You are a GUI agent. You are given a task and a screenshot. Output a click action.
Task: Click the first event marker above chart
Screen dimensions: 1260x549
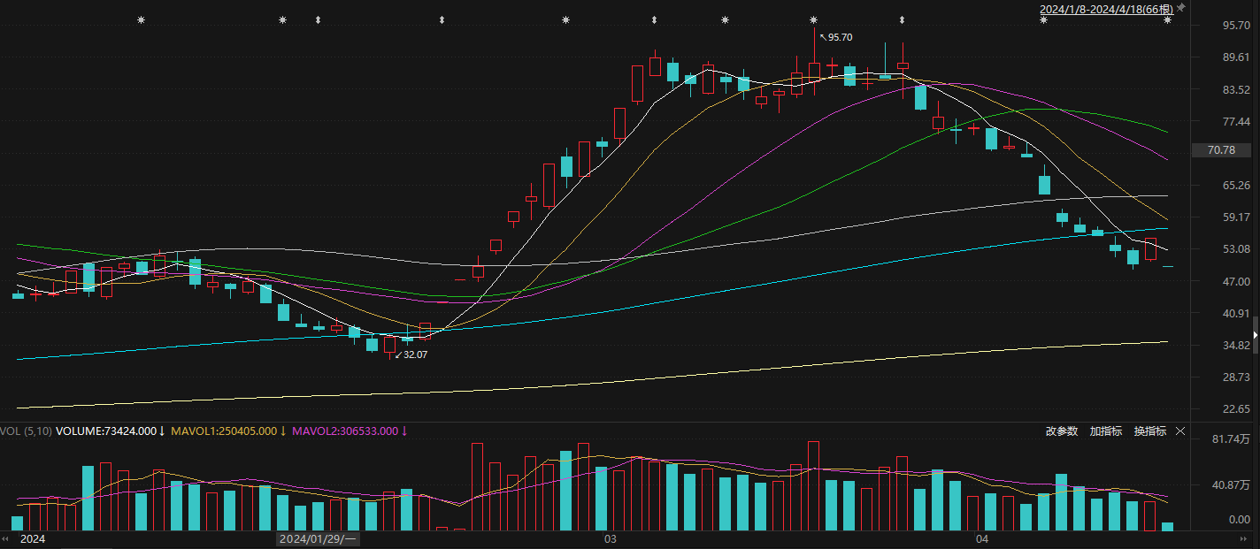tap(141, 19)
